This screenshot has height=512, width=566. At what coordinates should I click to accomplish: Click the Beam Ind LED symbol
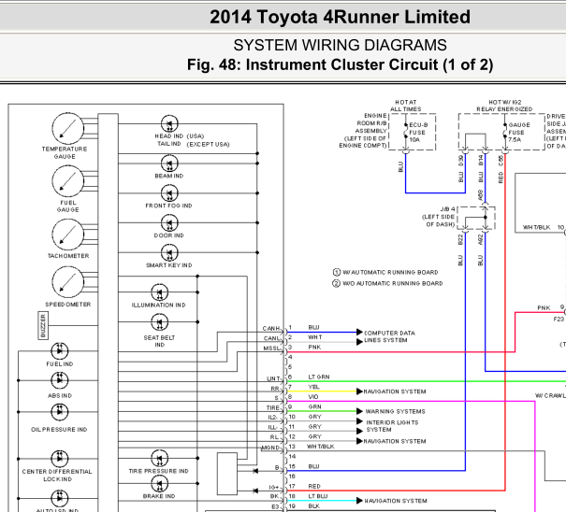[x=169, y=164]
